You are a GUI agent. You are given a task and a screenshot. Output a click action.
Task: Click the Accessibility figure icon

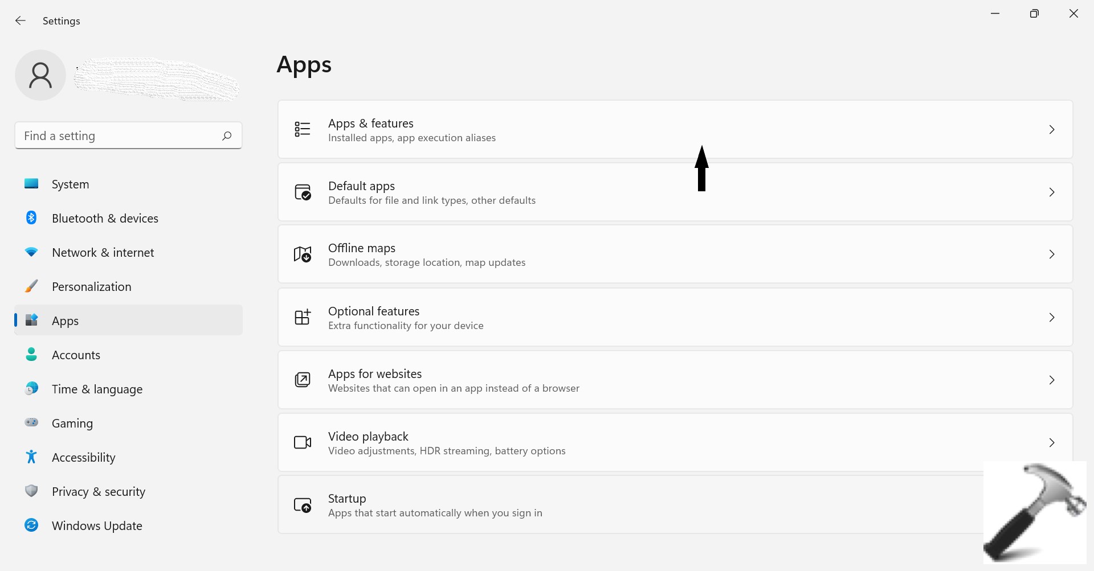[31, 457]
